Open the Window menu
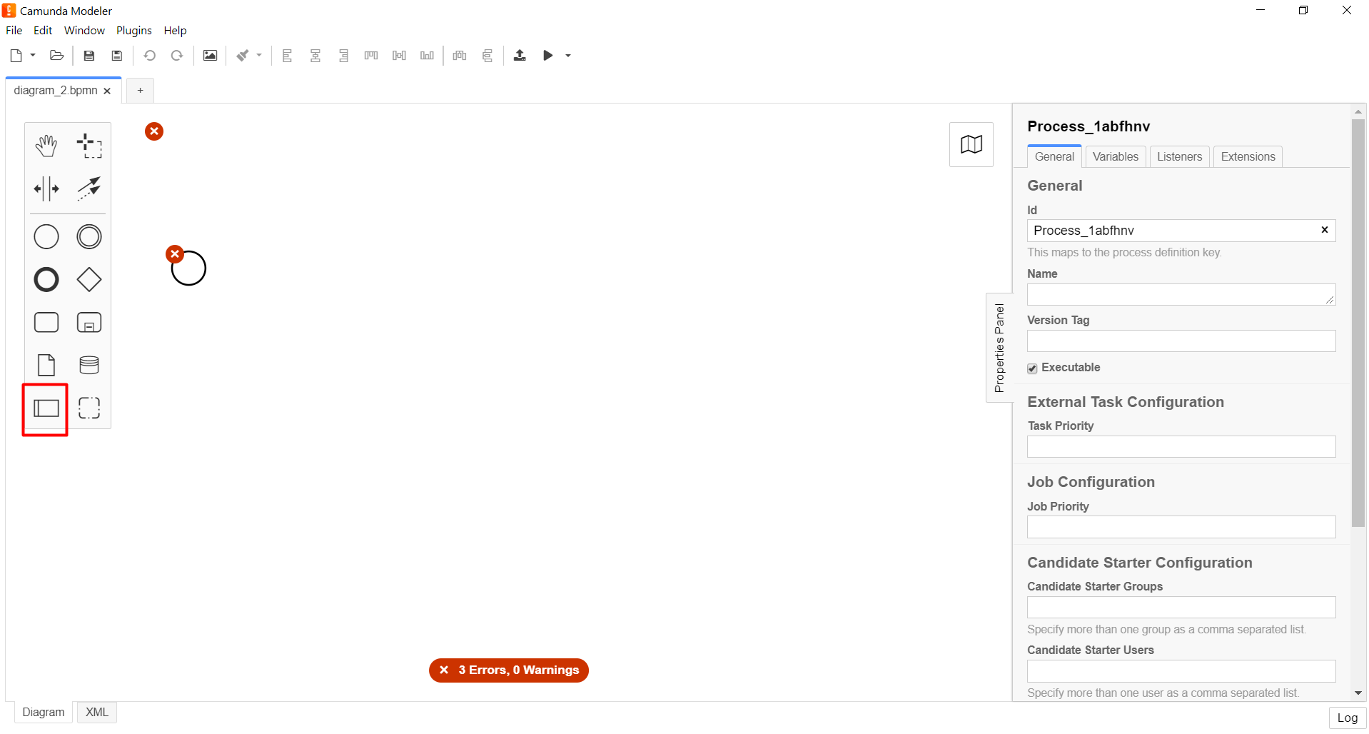The image size is (1369, 734). coord(84,31)
